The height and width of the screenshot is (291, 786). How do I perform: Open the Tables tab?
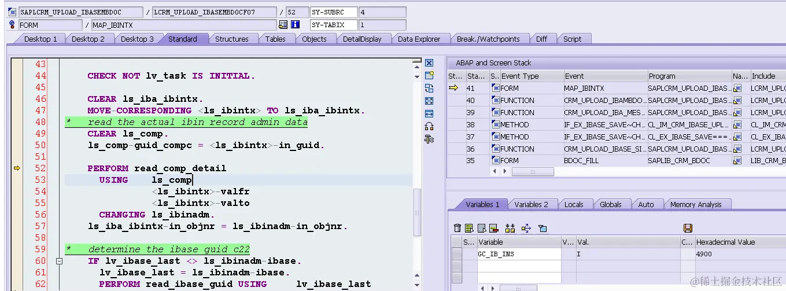[275, 39]
